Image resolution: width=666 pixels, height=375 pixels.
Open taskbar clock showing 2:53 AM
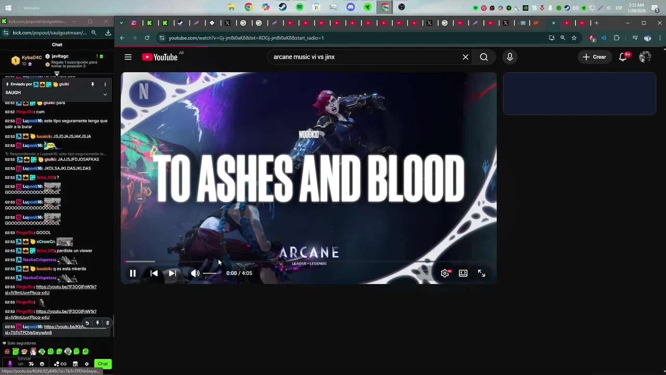tap(636, 8)
